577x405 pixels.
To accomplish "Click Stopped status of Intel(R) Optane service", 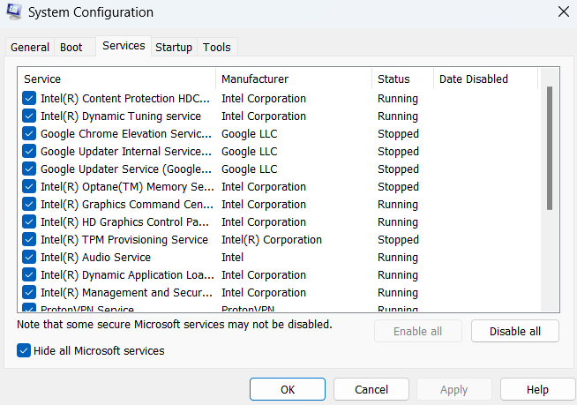I will (398, 187).
